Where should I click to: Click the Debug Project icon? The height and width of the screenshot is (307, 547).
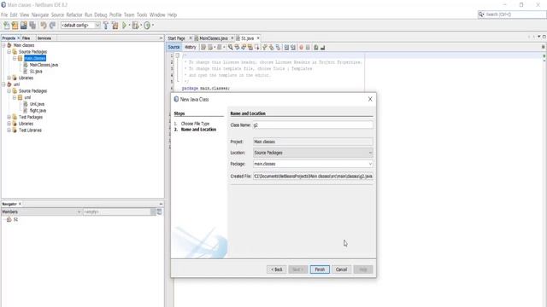[135, 25]
